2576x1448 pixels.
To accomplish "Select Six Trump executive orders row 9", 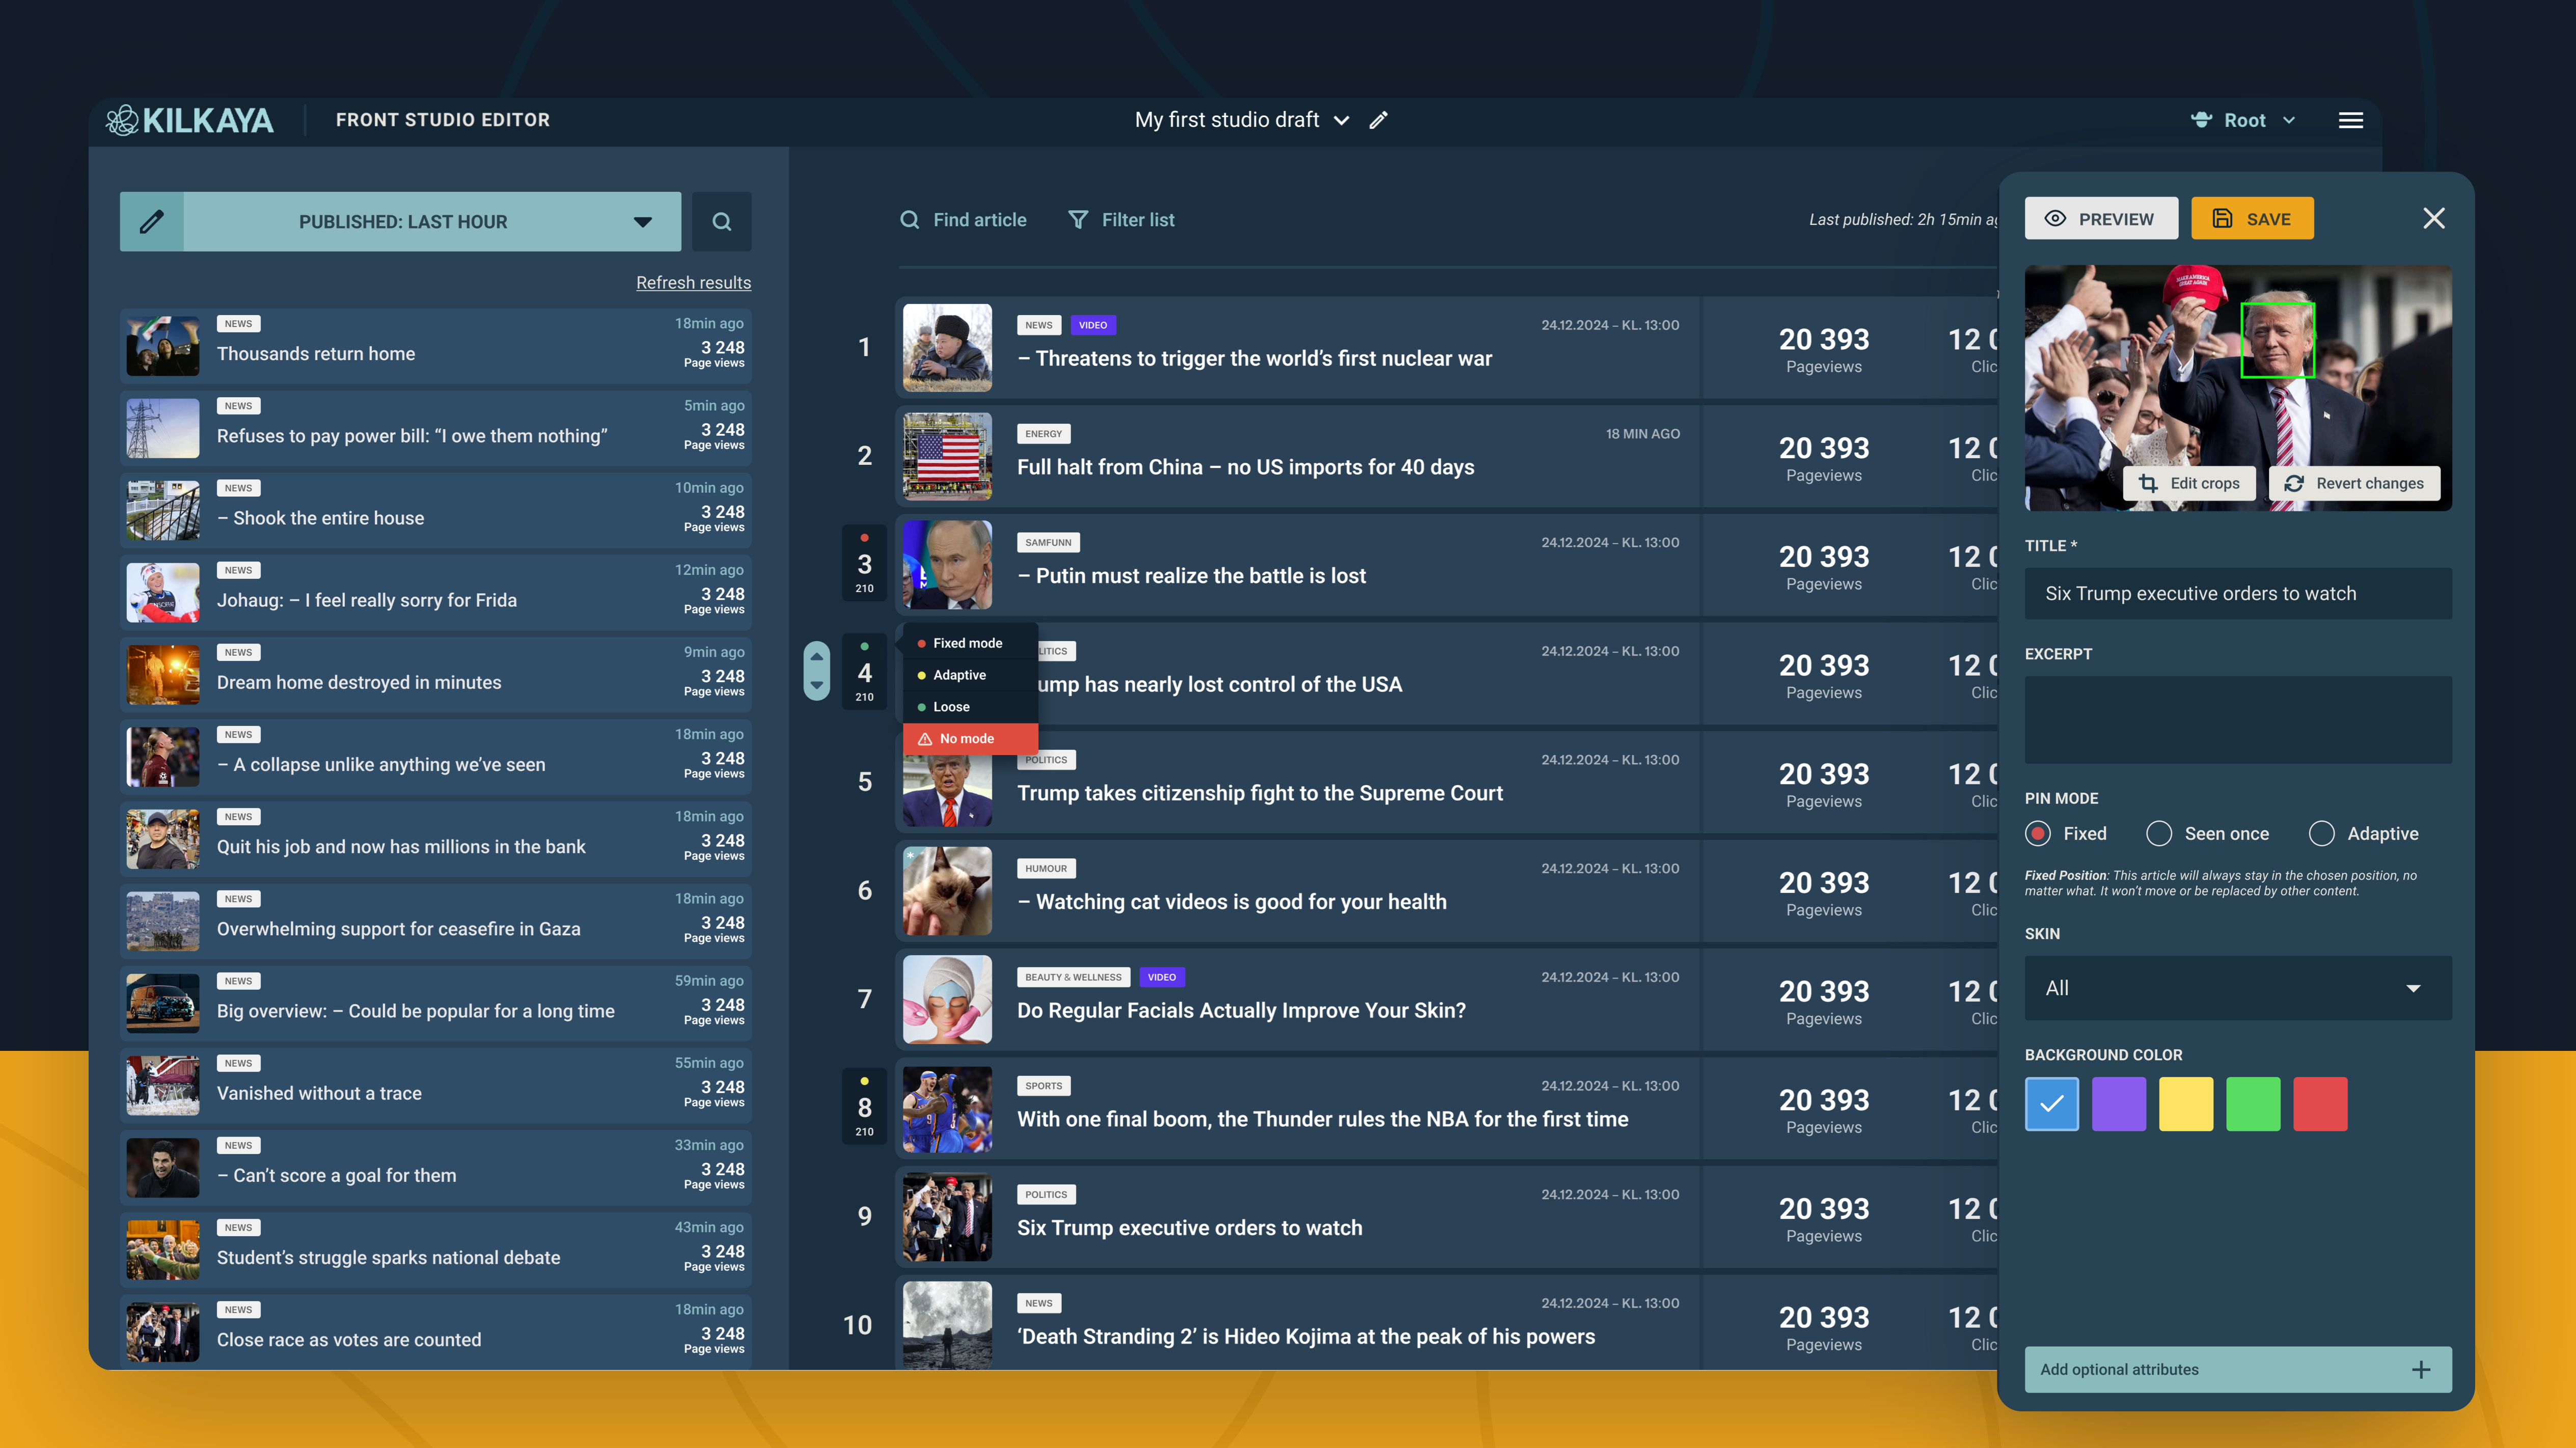I will coord(1445,1216).
